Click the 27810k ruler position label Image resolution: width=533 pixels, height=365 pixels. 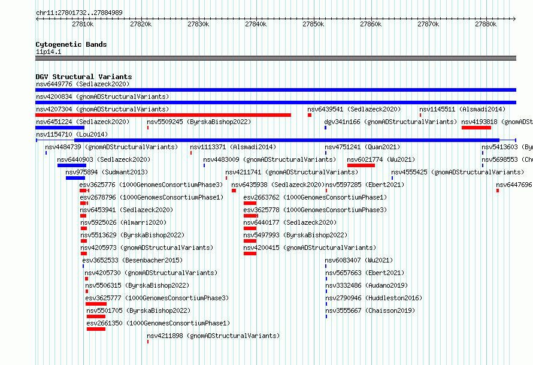point(83,25)
